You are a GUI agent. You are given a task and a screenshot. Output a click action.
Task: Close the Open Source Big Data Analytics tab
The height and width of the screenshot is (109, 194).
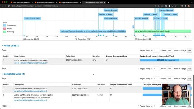[x=32, y=2]
